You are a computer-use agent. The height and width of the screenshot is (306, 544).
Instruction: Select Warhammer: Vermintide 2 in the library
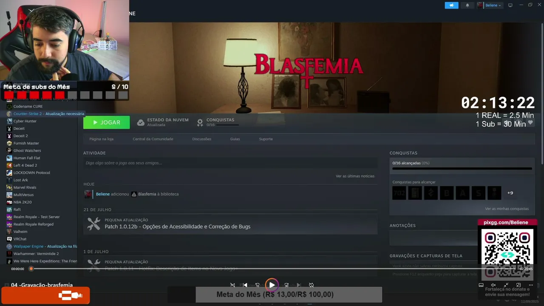click(x=36, y=254)
